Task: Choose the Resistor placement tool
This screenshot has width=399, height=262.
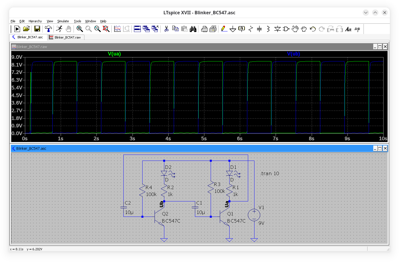Action: pos(250,29)
